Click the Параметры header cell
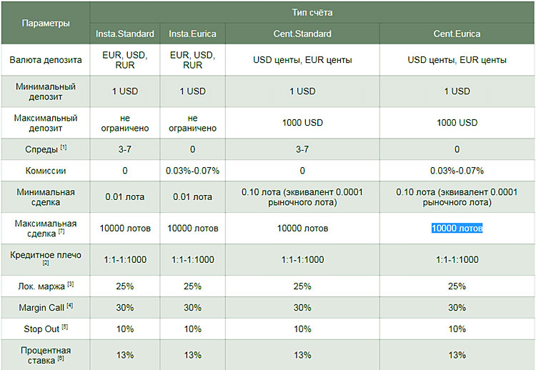536x370 pixels. (46, 23)
